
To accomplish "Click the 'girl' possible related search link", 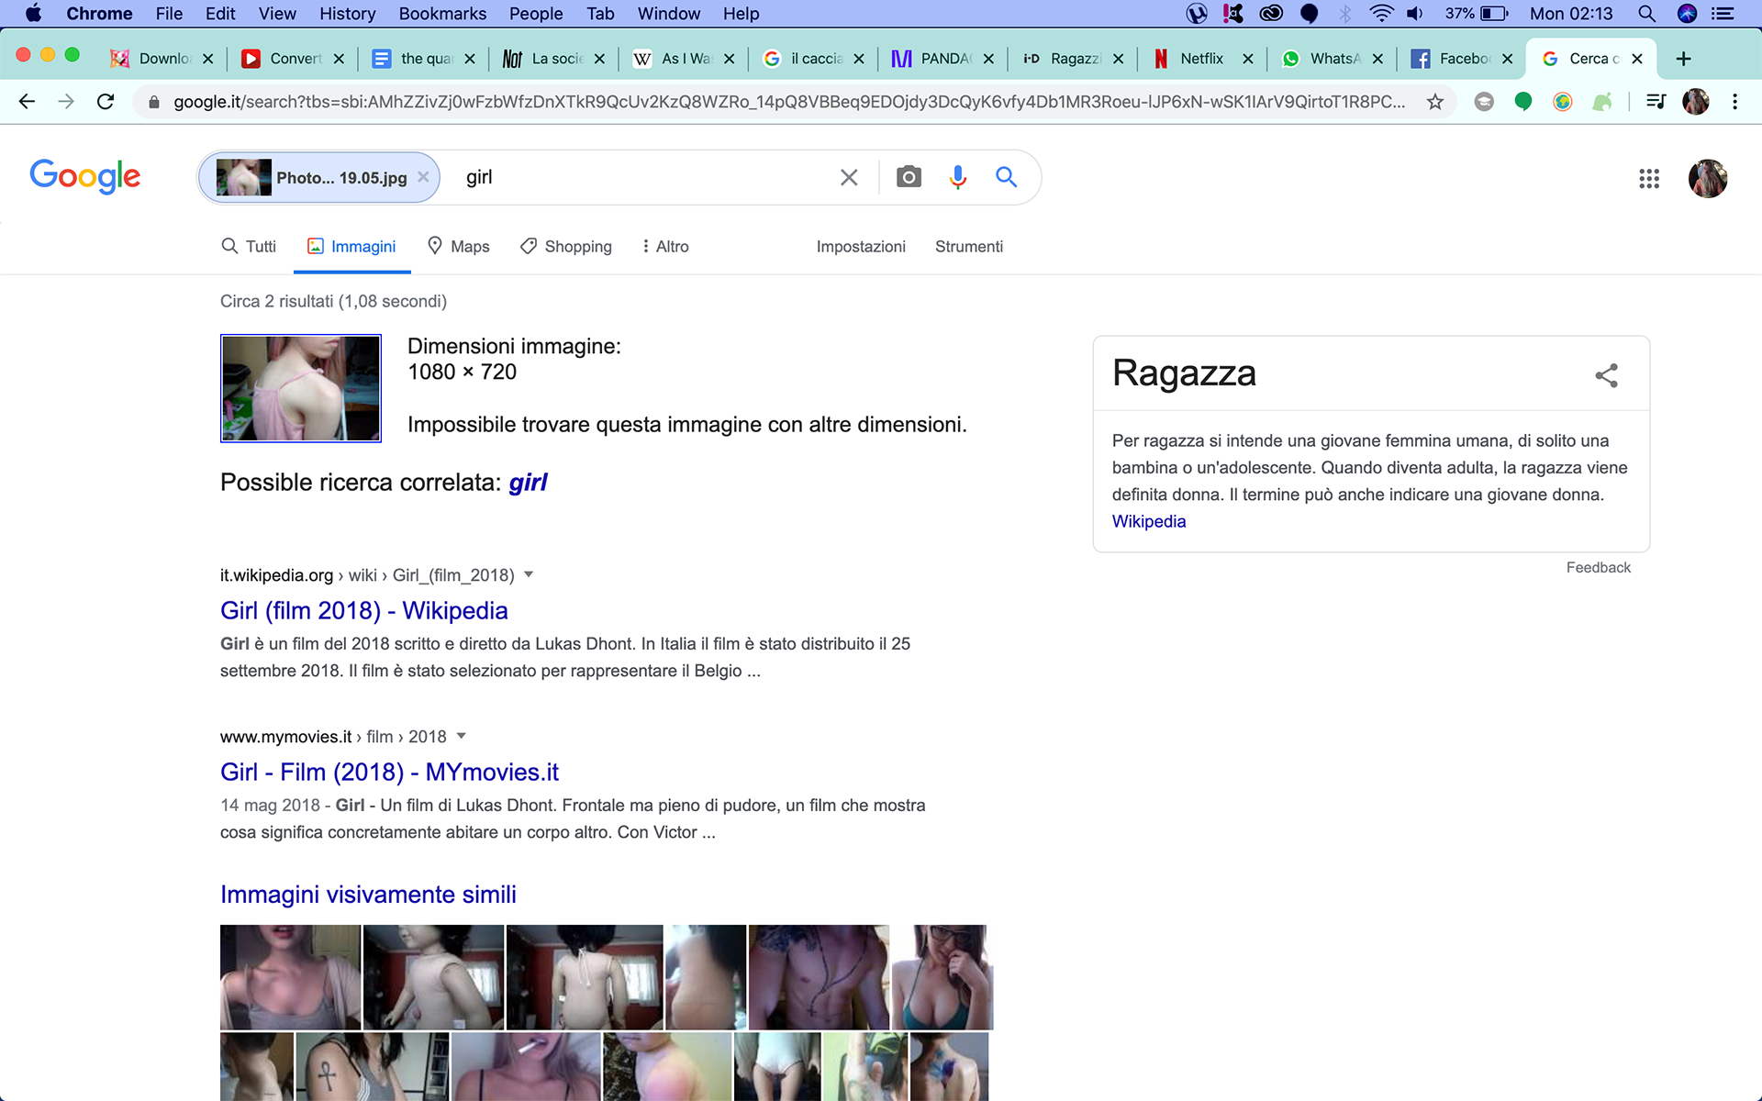I will (x=528, y=483).
